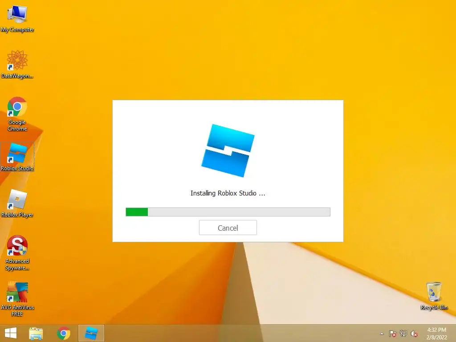The height and width of the screenshot is (342, 456).
Task: Select the Google Chrome desktop shortcut
Action: coord(17,114)
